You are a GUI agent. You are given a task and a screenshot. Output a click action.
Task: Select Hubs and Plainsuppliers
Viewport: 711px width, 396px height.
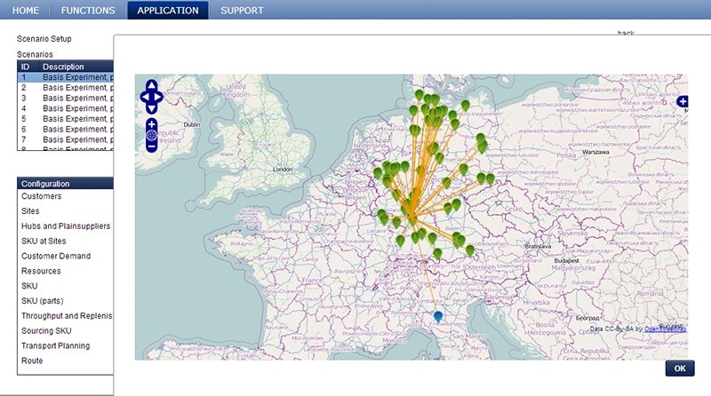[x=66, y=226]
